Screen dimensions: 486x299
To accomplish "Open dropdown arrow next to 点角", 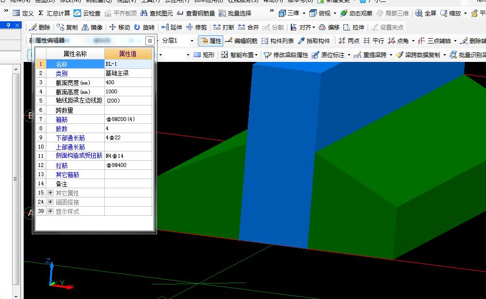I will pyautogui.click(x=413, y=41).
